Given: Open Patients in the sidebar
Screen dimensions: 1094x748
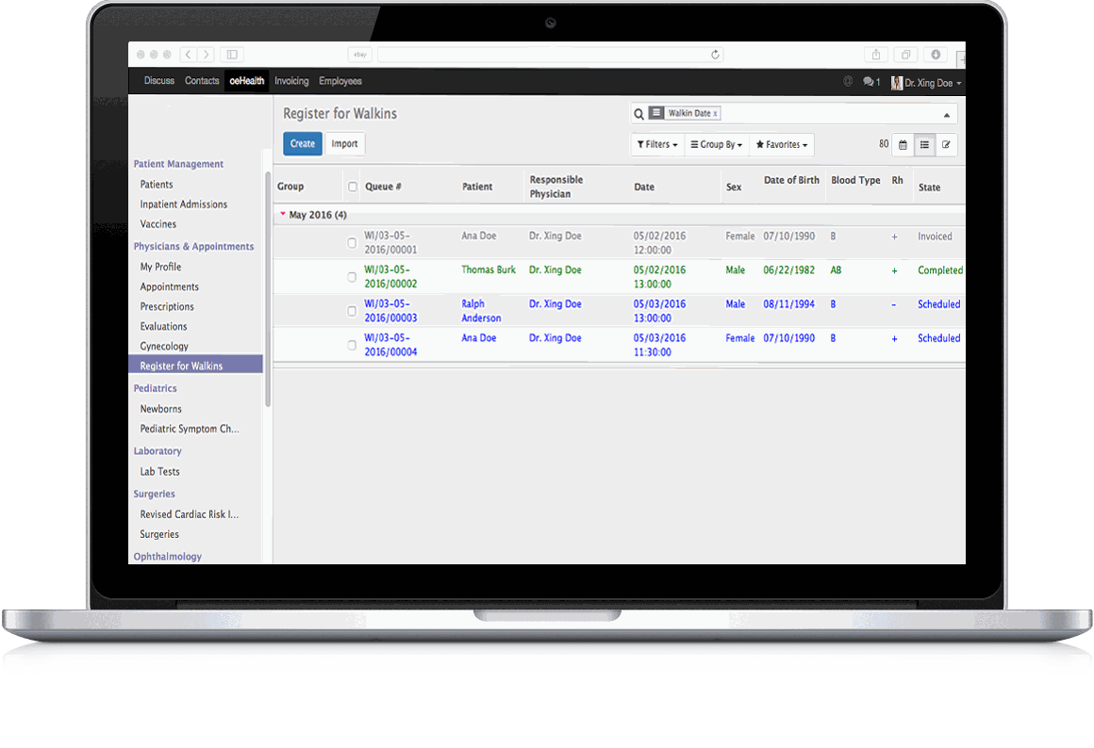Looking at the screenshot, I should 157,185.
